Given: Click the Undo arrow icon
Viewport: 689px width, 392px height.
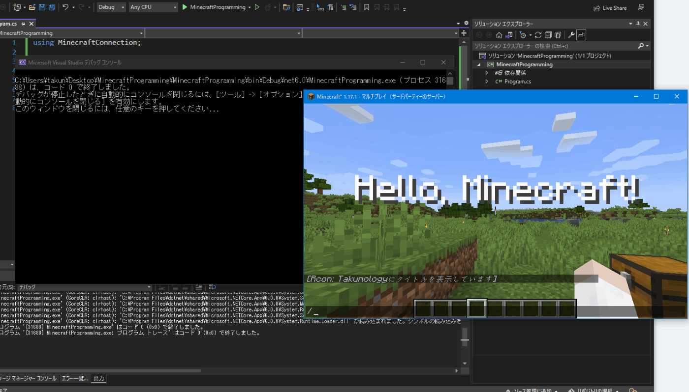Looking at the screenshot, I should (65, 7).
